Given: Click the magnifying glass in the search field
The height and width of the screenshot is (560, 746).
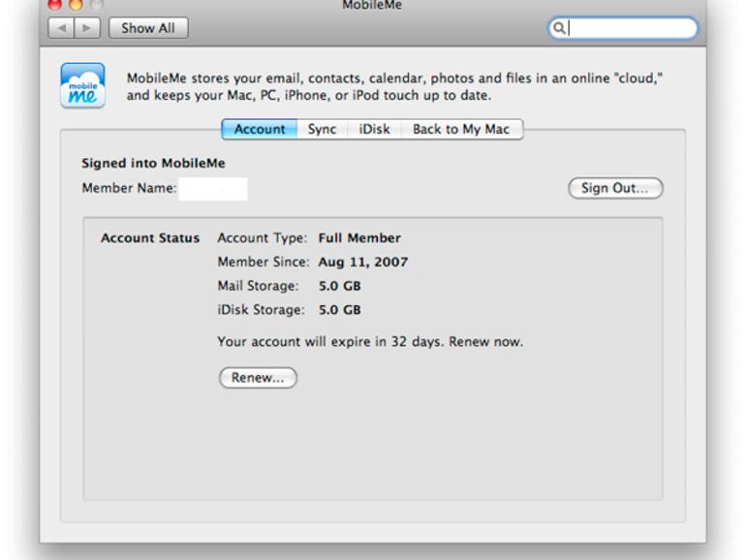Looking at the screenshot, I should 559,28.
